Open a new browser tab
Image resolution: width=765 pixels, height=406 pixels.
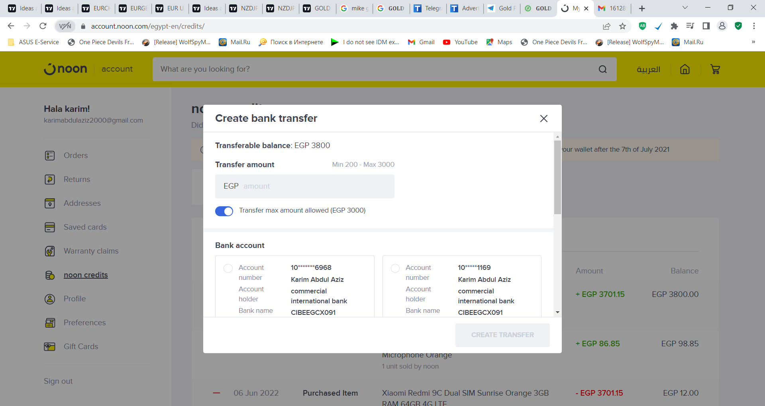coord(642,8)
